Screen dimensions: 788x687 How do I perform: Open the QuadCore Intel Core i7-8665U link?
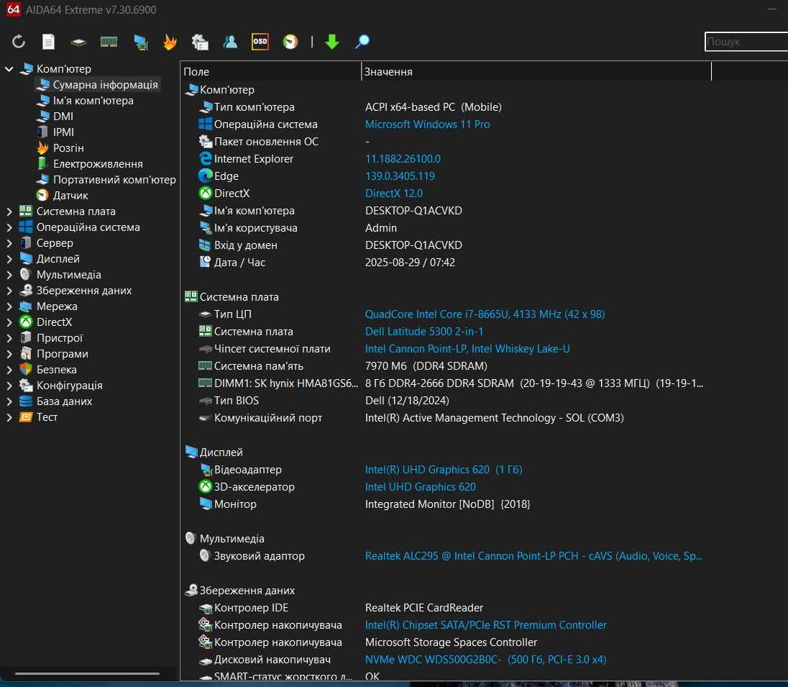pyautogui.click(x=485, y=314)
